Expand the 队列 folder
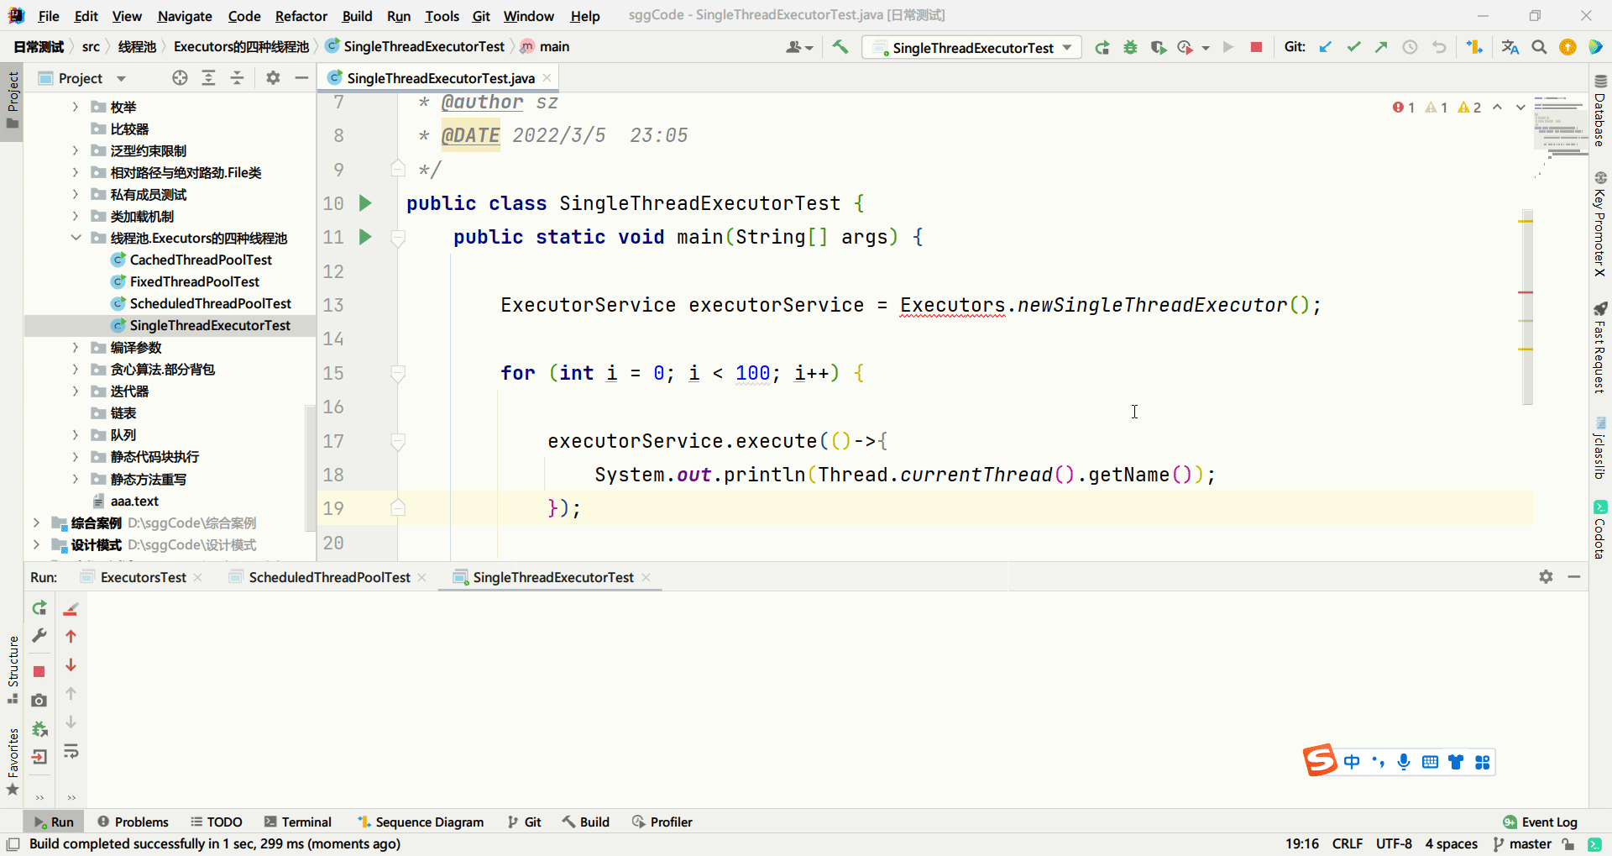The height and width of the screenshot is (856, 1612). [x=76, y=434]
